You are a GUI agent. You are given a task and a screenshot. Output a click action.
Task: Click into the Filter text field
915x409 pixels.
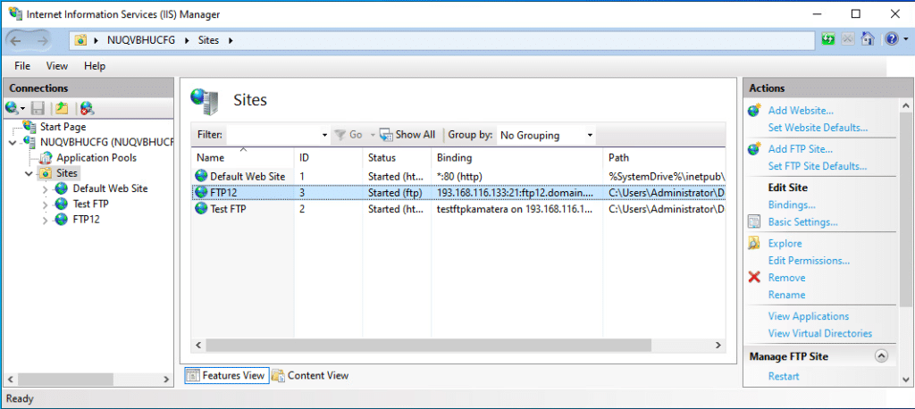pyautogui.click(x=273, y=136)
